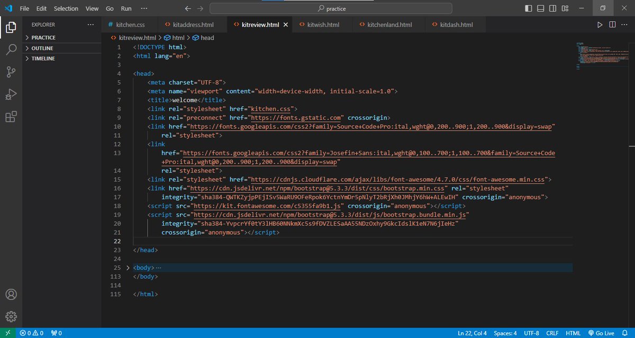Customize layout icon in title bar

pyautogui.click(x=565, y=8)
